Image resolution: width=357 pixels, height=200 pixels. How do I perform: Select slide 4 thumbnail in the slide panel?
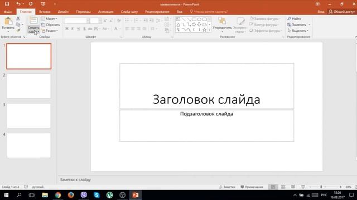tap(28, 146)
